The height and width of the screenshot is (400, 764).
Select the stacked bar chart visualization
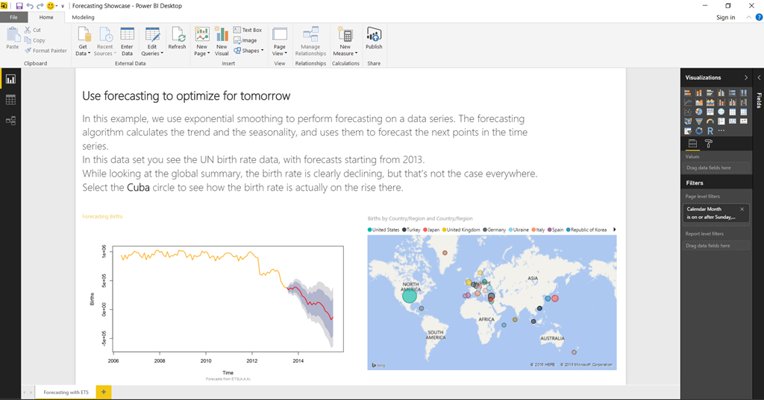click(x=687, y=93)
